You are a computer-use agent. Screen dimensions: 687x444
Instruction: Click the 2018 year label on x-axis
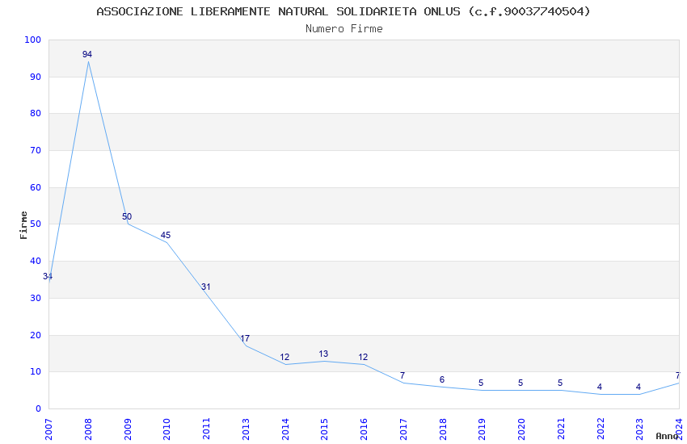443,429
